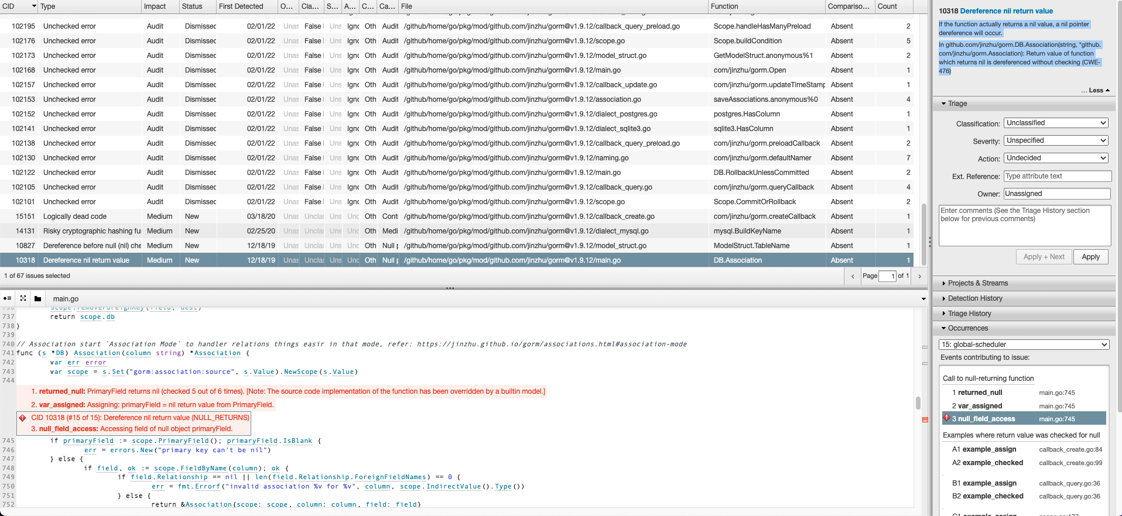Open the CID column header dropdown arrow

[x=34, y=6]
